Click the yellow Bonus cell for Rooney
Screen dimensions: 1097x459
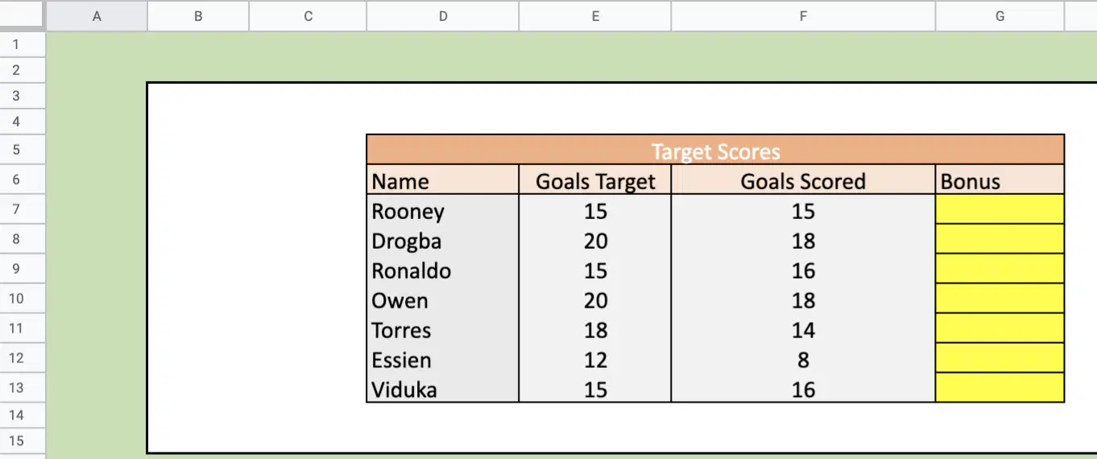1000,209
